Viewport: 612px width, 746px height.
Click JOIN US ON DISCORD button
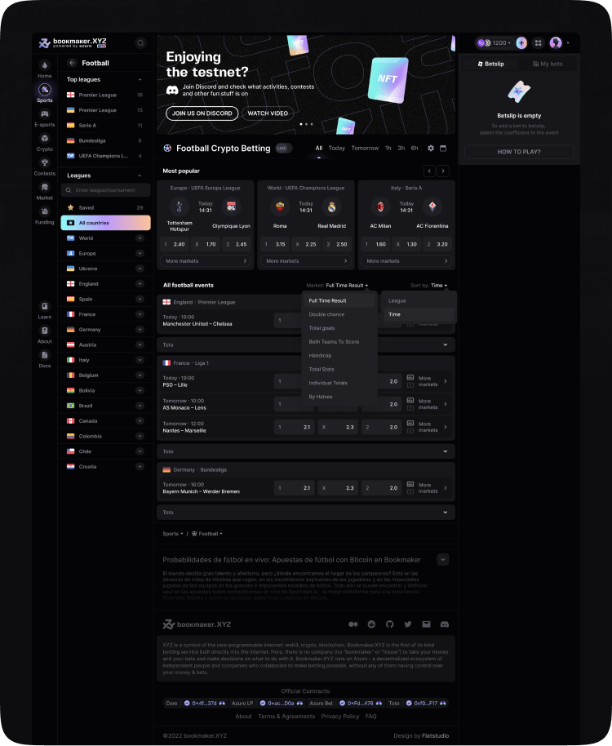[202, 113]
